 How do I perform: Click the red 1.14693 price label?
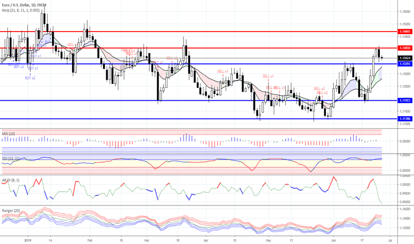[x=405, y=31]
